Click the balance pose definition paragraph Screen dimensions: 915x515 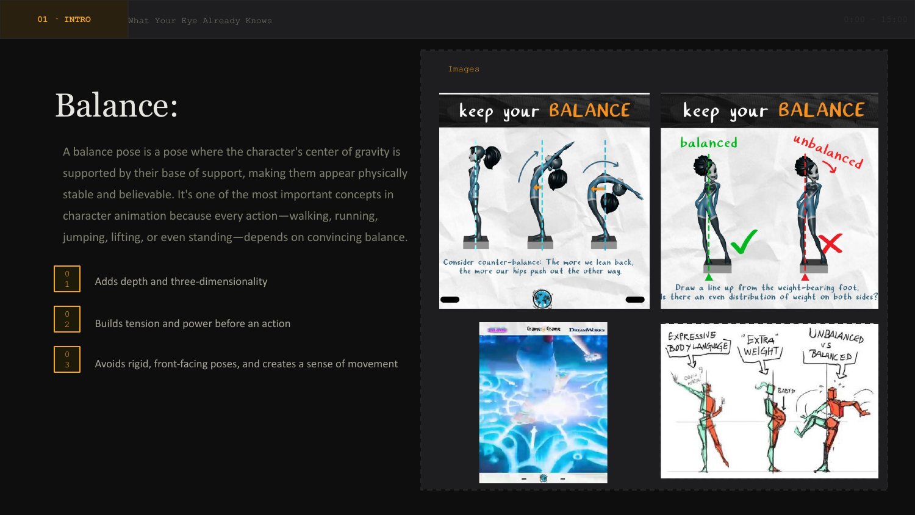pos(235,194)
